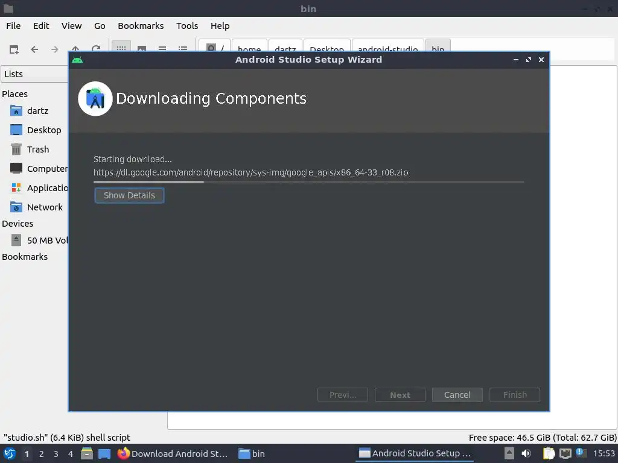Click the New tab icon in file manager toolbar
Image resolution: width=618 pixels, height=463 pixels.
click(14, 49)
